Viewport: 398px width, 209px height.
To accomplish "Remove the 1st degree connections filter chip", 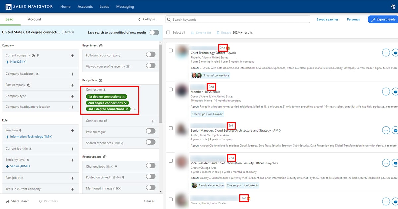I will [124, 97].
